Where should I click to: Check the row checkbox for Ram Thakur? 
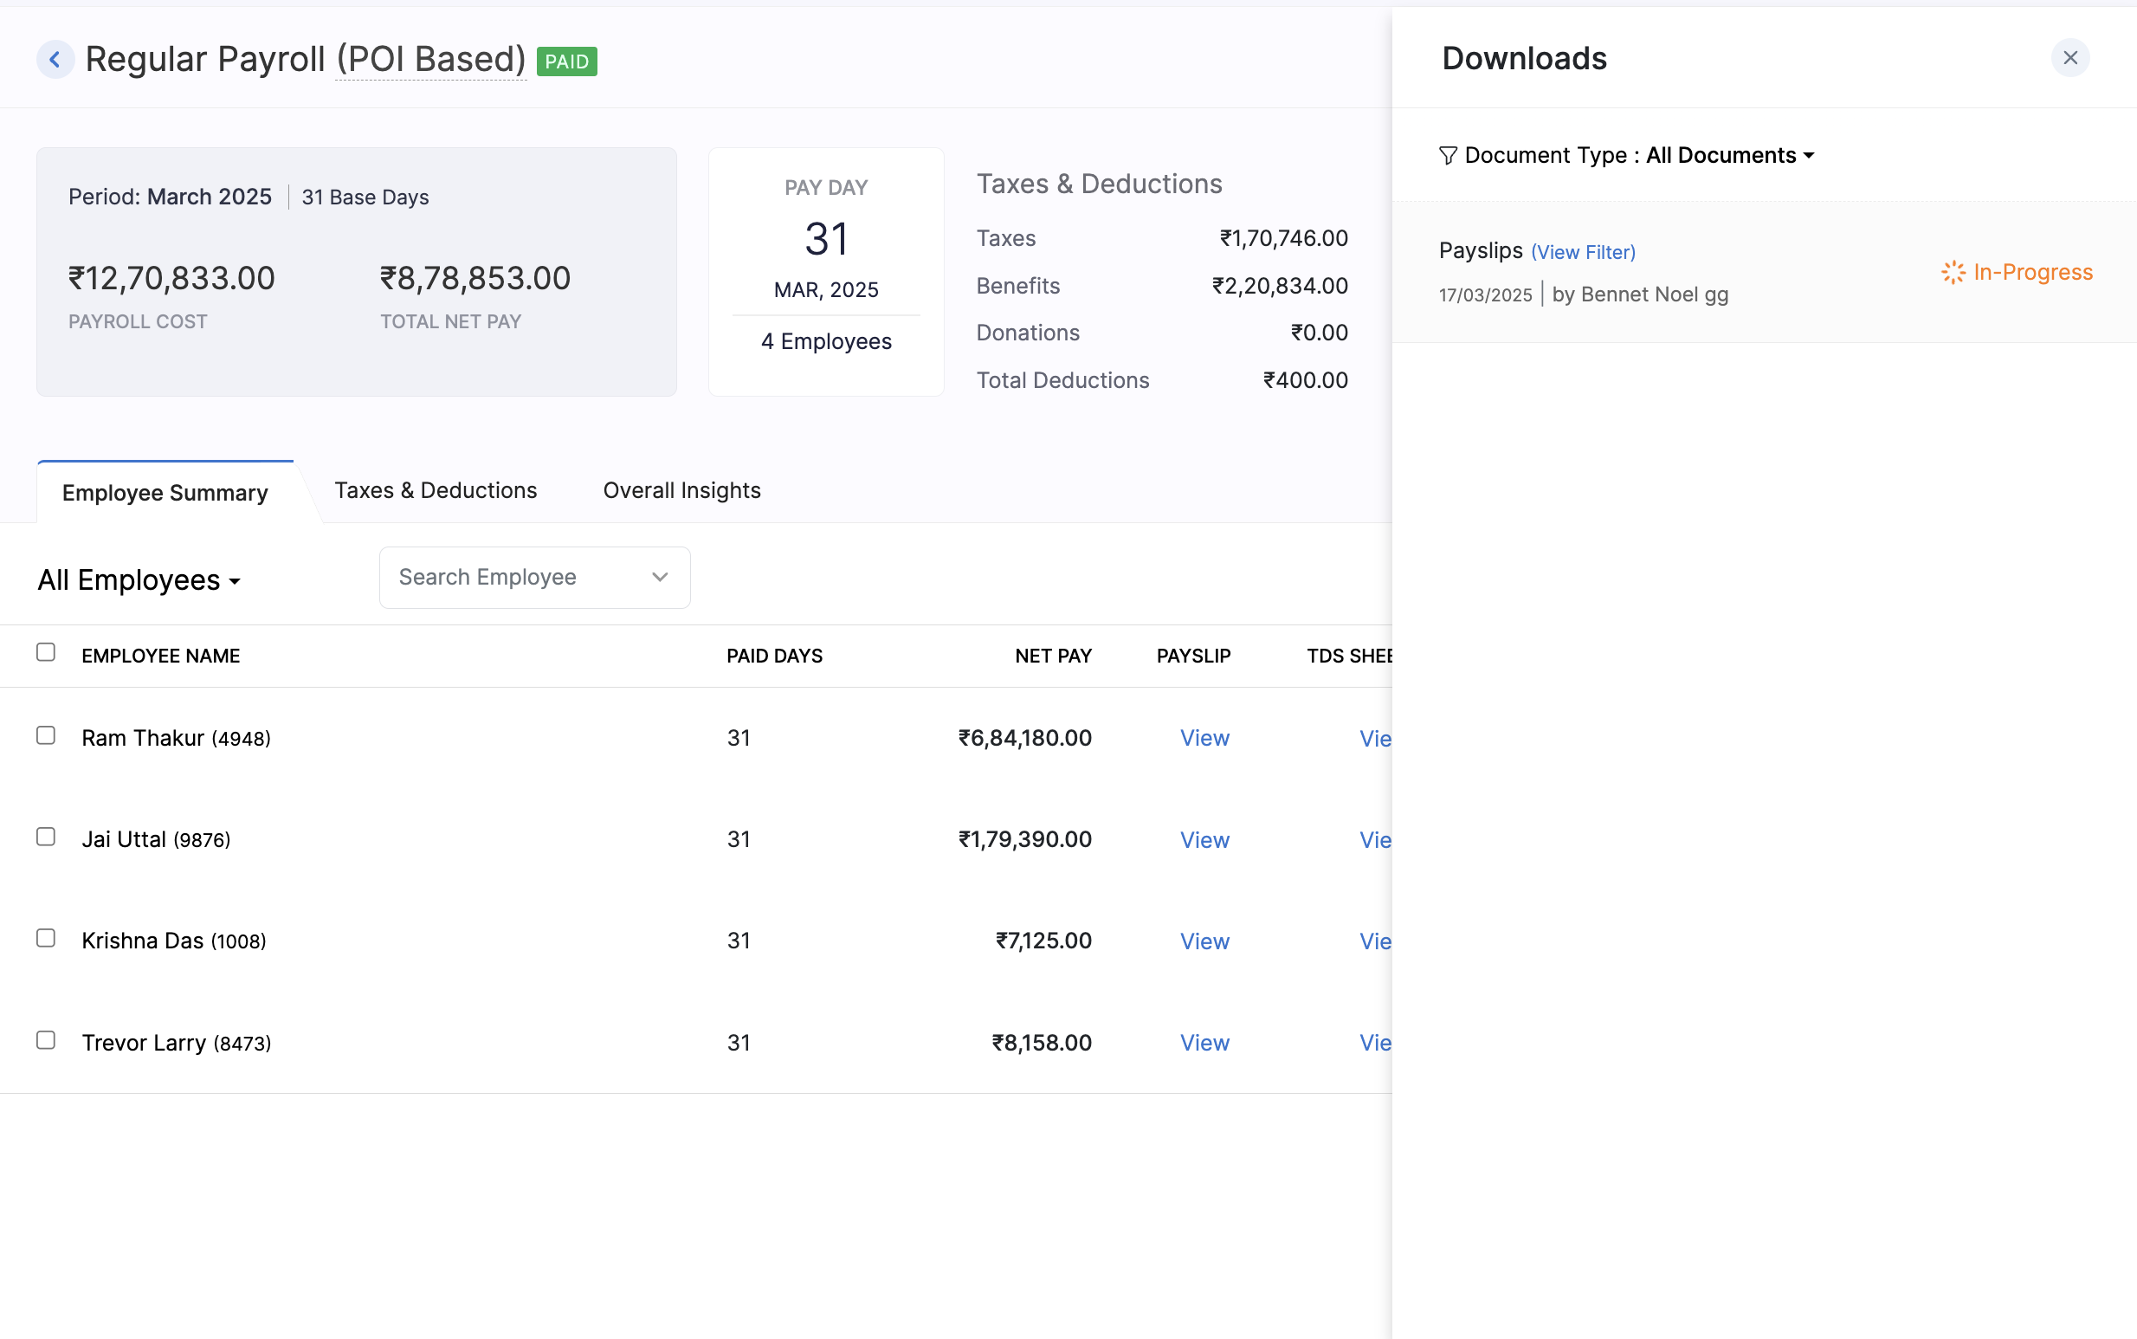[x=46, y=734]
